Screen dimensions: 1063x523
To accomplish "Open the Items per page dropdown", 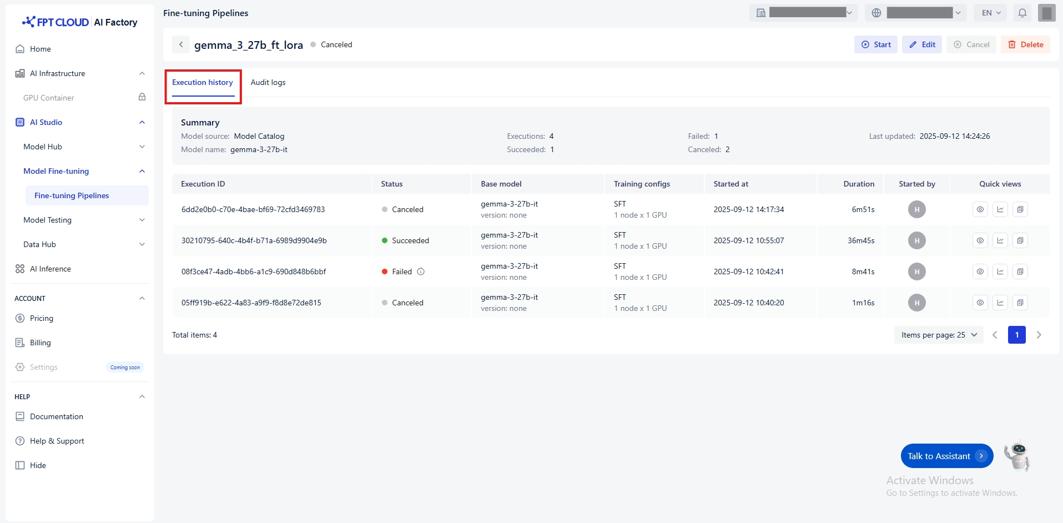I will pyautogui.click(x=939, y=335).
